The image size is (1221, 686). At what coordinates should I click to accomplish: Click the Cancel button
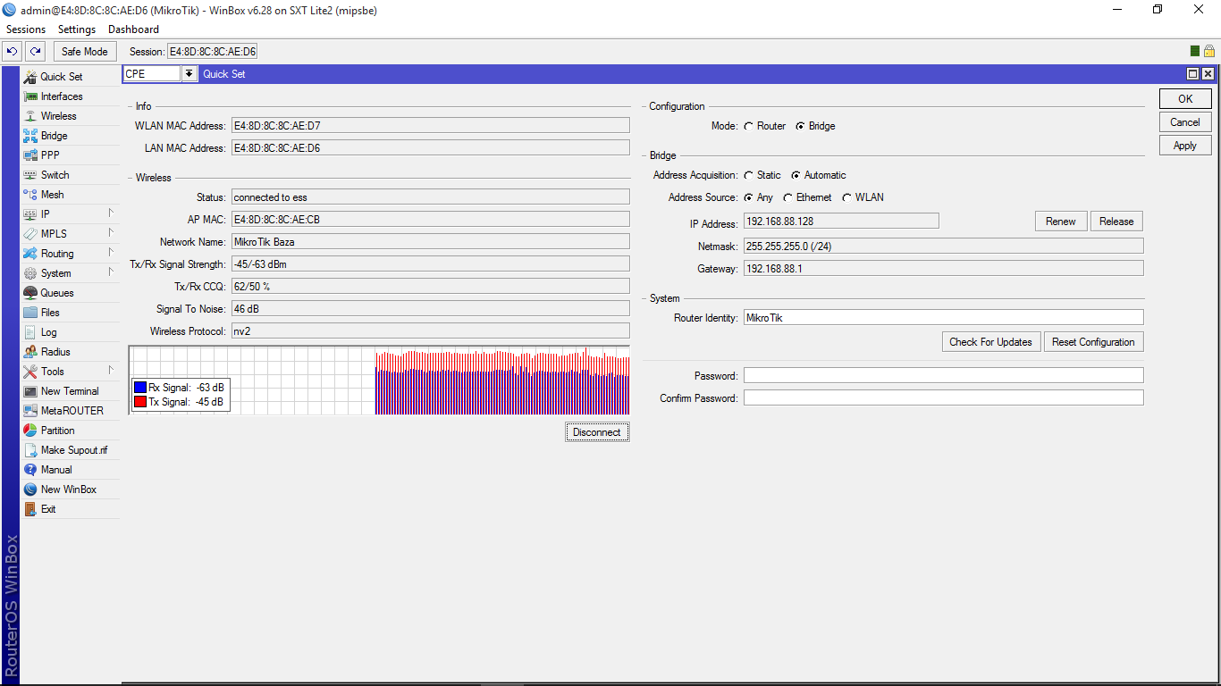(1185, 122)
